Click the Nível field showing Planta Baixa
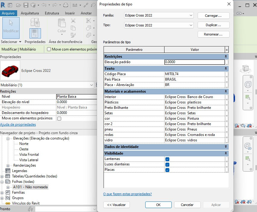Image resolution: width=257 pixels, height=212 pixels. tap(77, 97)
